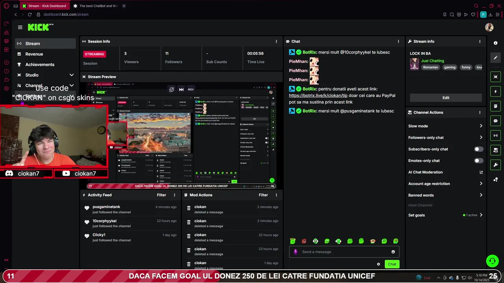The image size is (504, 283).
Task: Open a new browser tab
Action: tap(124, 6)
